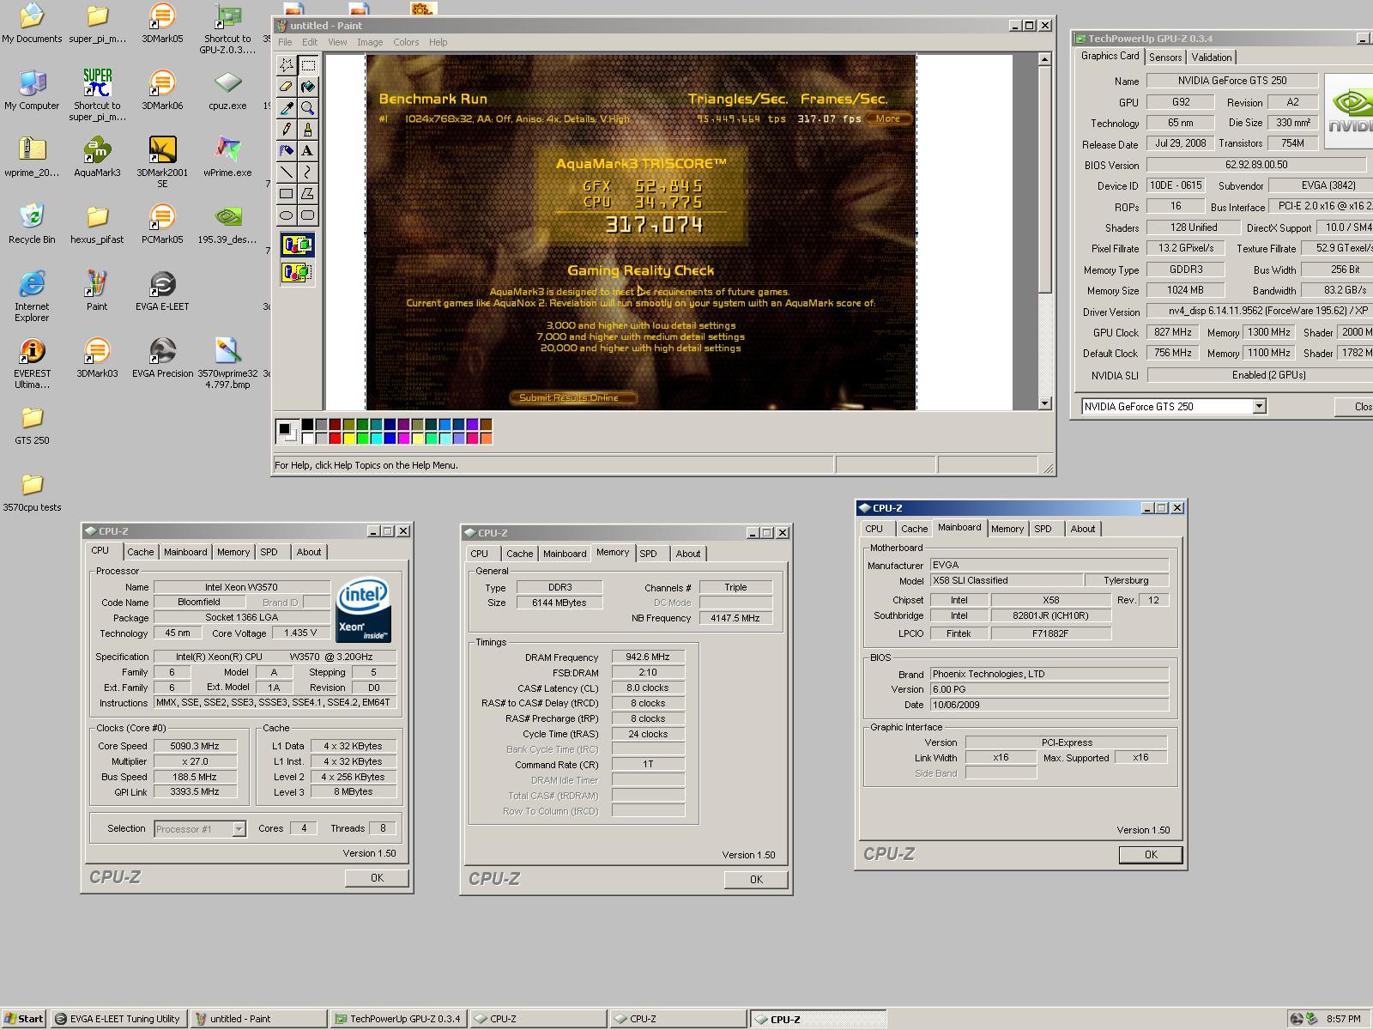Viewport: 1373px width, 1030px height.
Task: Click Paint's vertical scrollbar down arrow
Action: [x=1044, y=403]
